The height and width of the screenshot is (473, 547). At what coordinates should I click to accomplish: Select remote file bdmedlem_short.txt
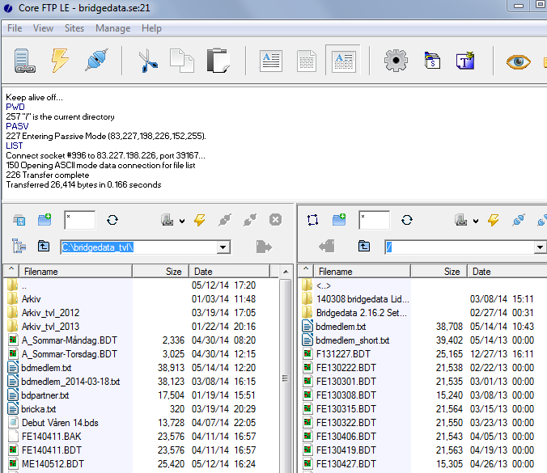(352, 340)
